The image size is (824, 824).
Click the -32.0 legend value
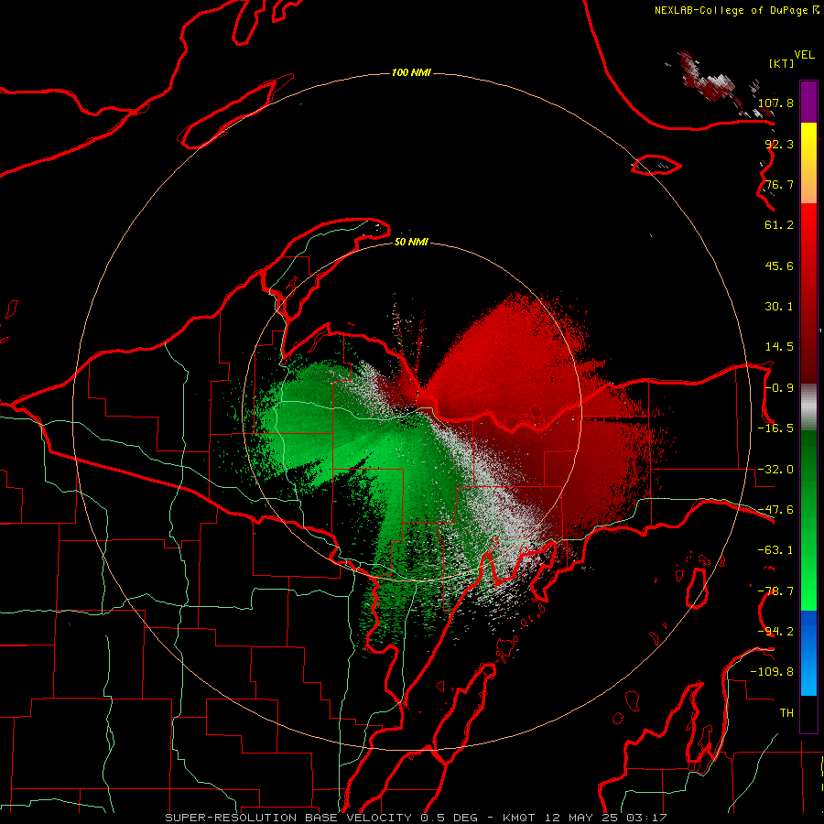(775, 470)
